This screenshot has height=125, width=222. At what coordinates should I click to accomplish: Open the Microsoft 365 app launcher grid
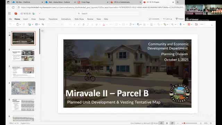9,14
